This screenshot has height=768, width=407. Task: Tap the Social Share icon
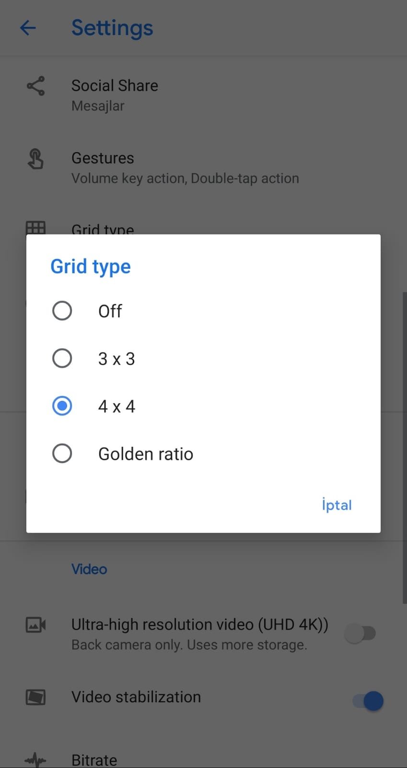tap(35, 86)
